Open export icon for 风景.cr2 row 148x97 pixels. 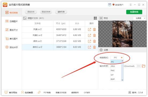click(x=89, y=29)
